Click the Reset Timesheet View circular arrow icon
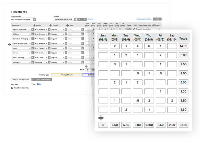Screen dimensions: 204x144 (x=12, y=88)
